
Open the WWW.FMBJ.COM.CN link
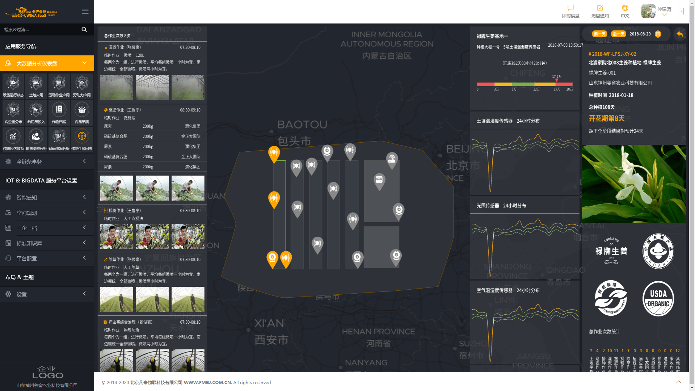(x=207, y=382)
